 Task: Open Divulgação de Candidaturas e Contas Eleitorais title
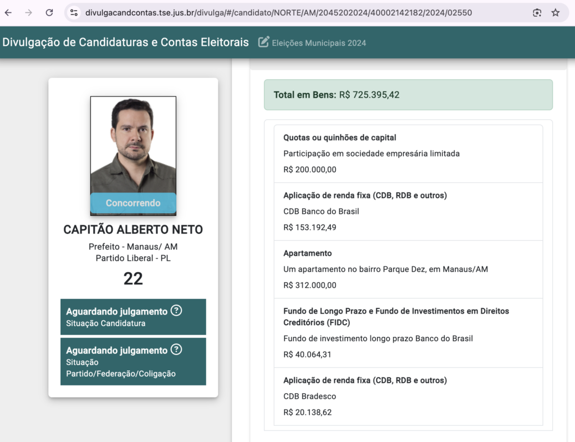click(x=125, y=42)
